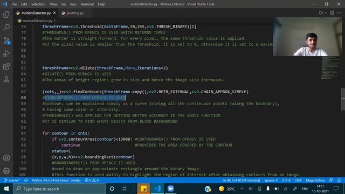Place cursor on the cv2.dilate code line
Image resolution: width=345 pixels, height=194 pixels.
(105, 68)
